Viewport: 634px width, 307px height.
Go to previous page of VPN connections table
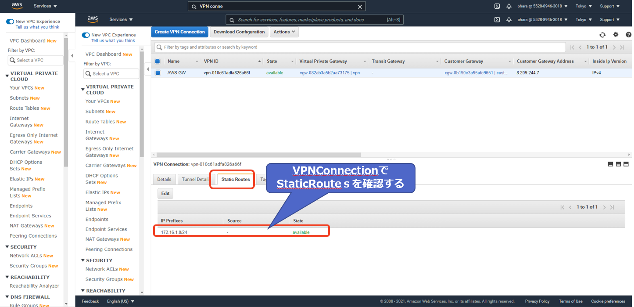(580, 47)
